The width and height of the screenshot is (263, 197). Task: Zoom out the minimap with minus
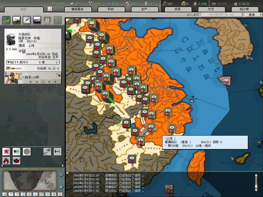pyautogui.click(x=61, y=187)
